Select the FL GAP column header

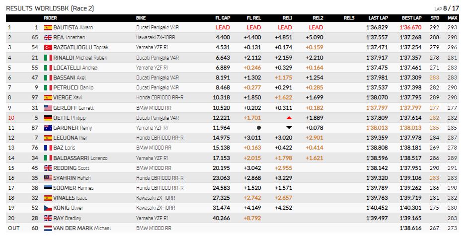click(x=223, y=18)
